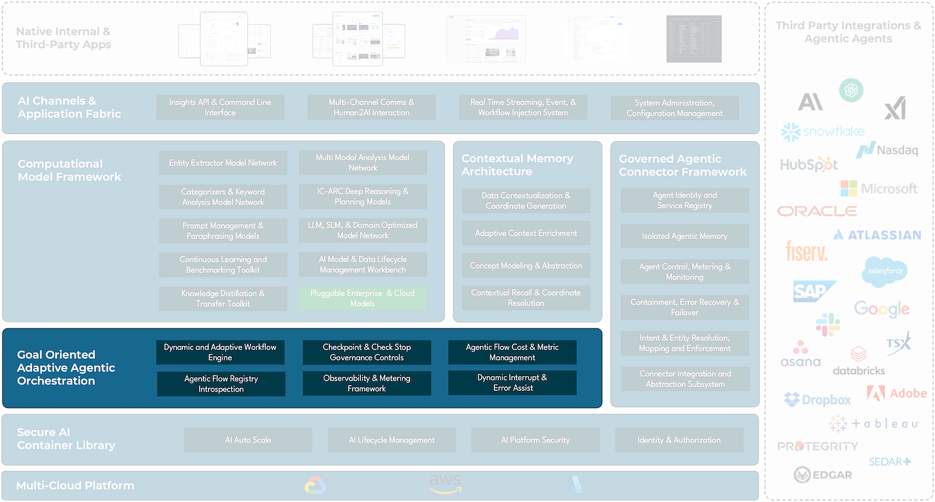Open Observability & Metering Framework box
The image size is (935, 502).
click(367, 383)
